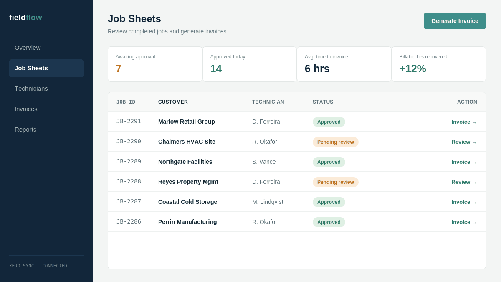Select customer Northgate Facilities
501x282 pixels.
185,162
